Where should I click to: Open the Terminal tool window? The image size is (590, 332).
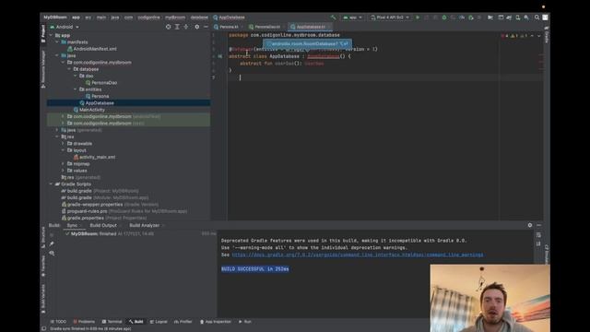[x=112, y=322]
